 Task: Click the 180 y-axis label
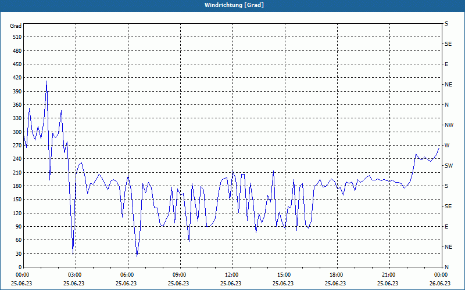coord(17,186)
